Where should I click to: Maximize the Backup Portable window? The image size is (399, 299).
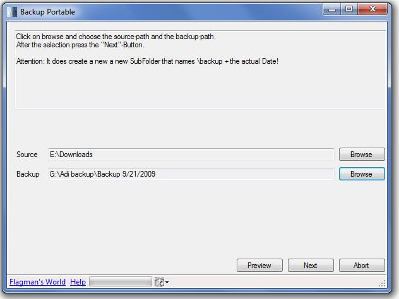[349, 9]
